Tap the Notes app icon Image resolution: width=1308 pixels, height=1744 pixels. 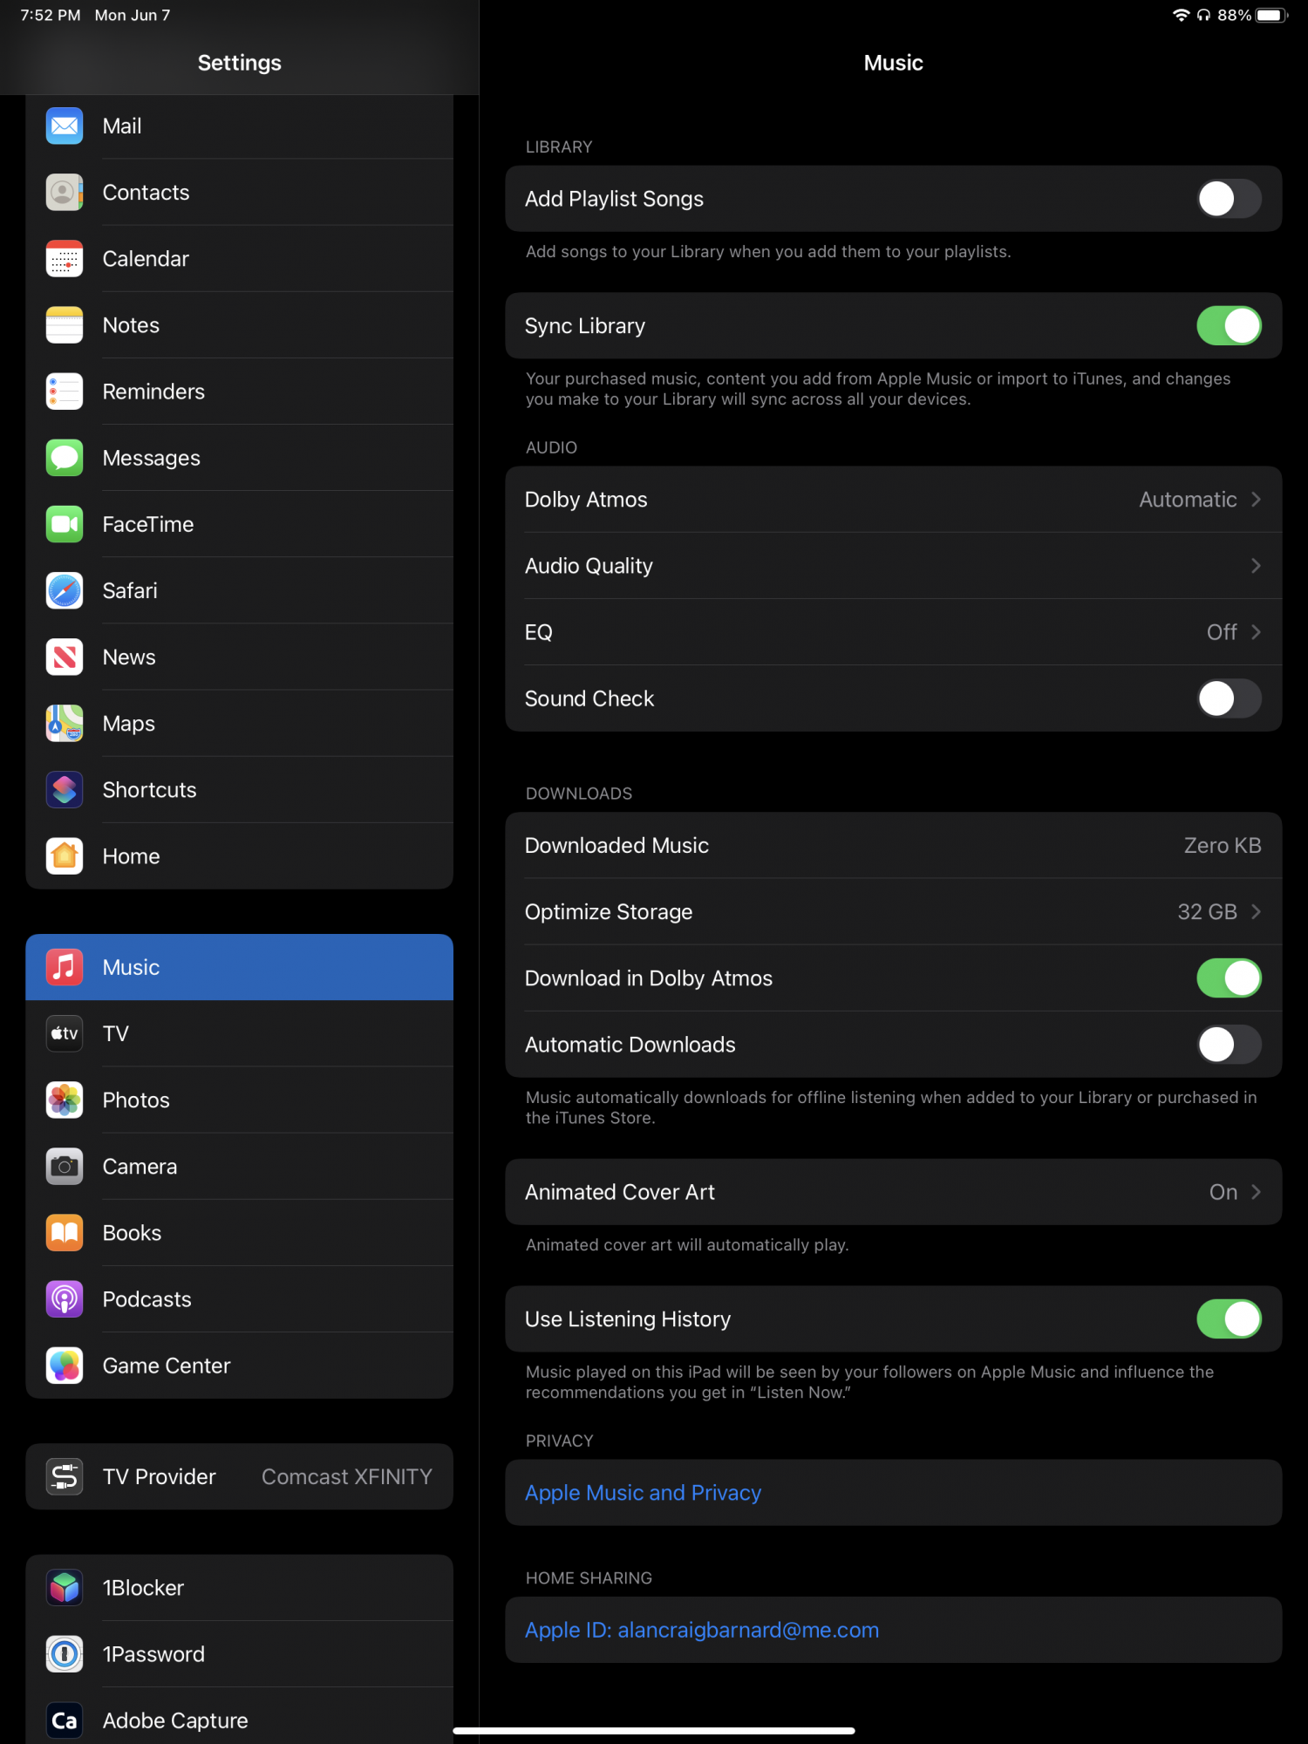65,325
